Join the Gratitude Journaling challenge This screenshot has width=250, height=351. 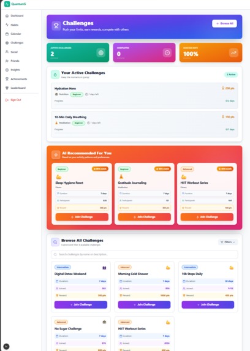coord(145,217)
